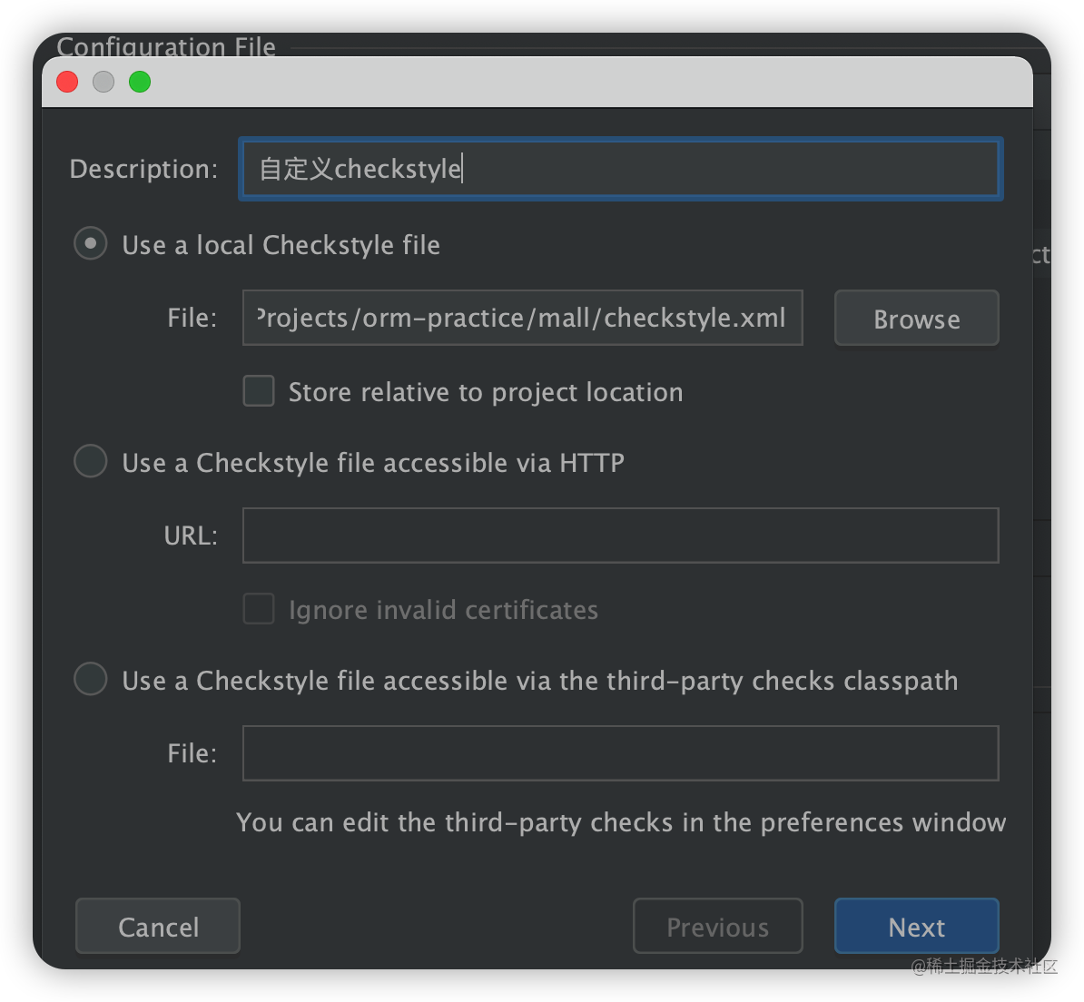This screenshot has width=1084, height=1002.
Task: Click the local checkstyle.xml file path field
Action: (x=522, y=319)
